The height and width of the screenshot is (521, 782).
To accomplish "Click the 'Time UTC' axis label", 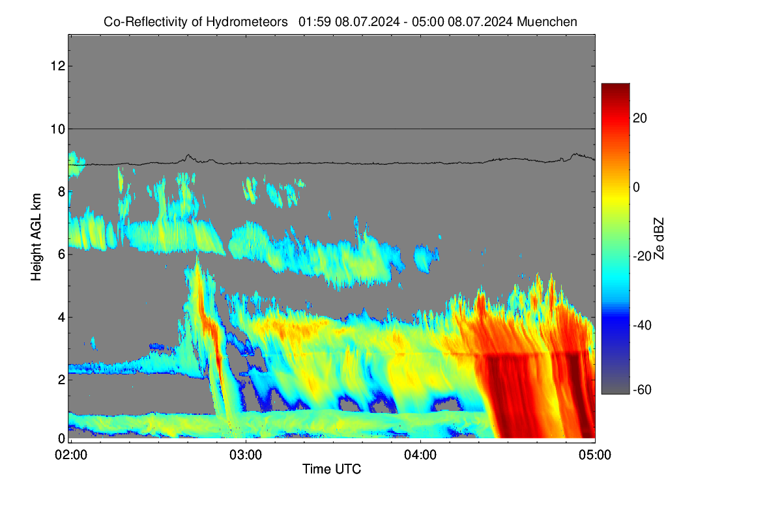I will [332, 469].
